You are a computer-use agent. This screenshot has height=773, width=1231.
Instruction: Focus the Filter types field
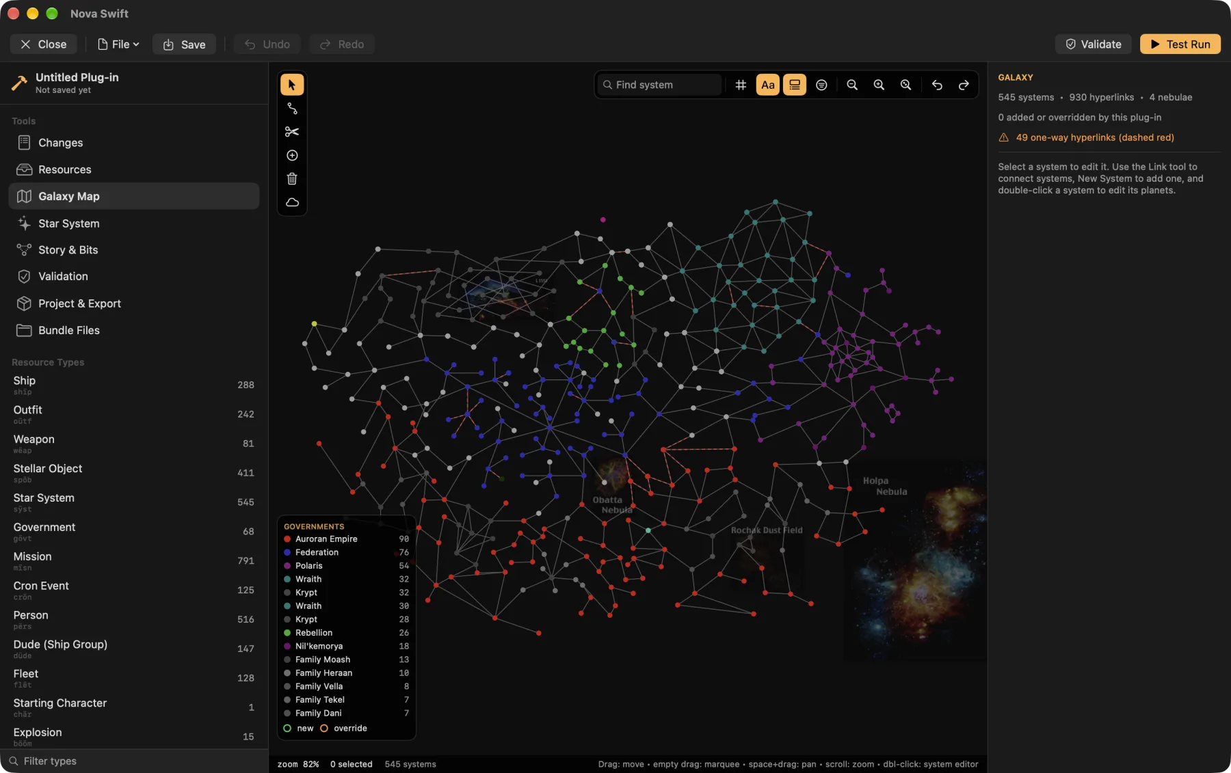pyautogui.click(x=134, y=761)
